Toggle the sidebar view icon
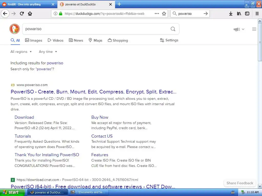The image size is (262, 196). 247,14
